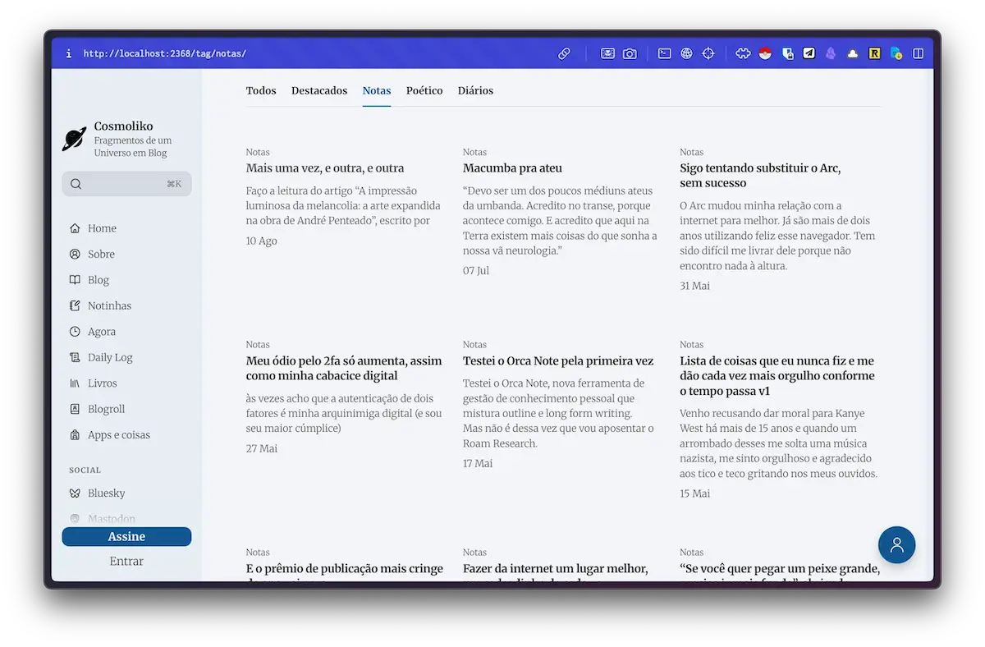
Task: Open the Daily Log sidebar link
Action: point(110,357)
